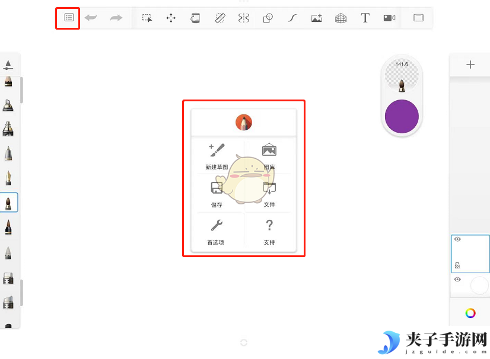Select the Selection tool in toolbar

[147, 18]
